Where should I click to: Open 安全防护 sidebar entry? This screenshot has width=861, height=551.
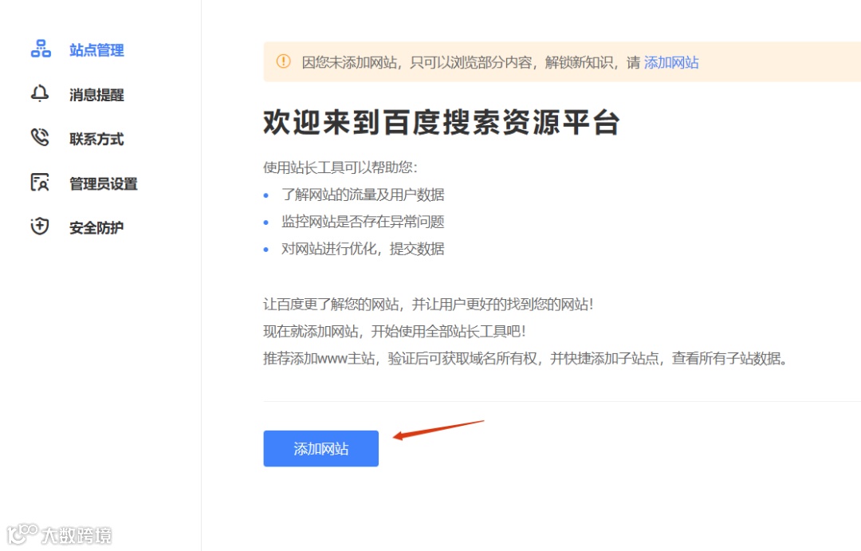click(x=96, y=227)
